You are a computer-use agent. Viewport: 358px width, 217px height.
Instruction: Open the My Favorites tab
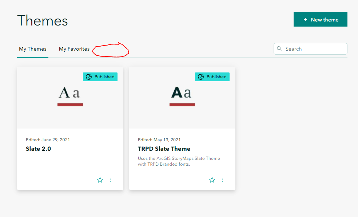[x=74, y=49]
